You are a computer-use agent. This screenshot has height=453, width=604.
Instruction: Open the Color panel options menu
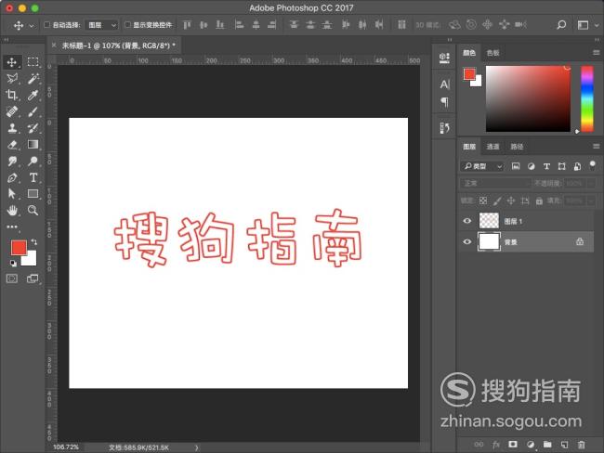[x=597, y=53]
